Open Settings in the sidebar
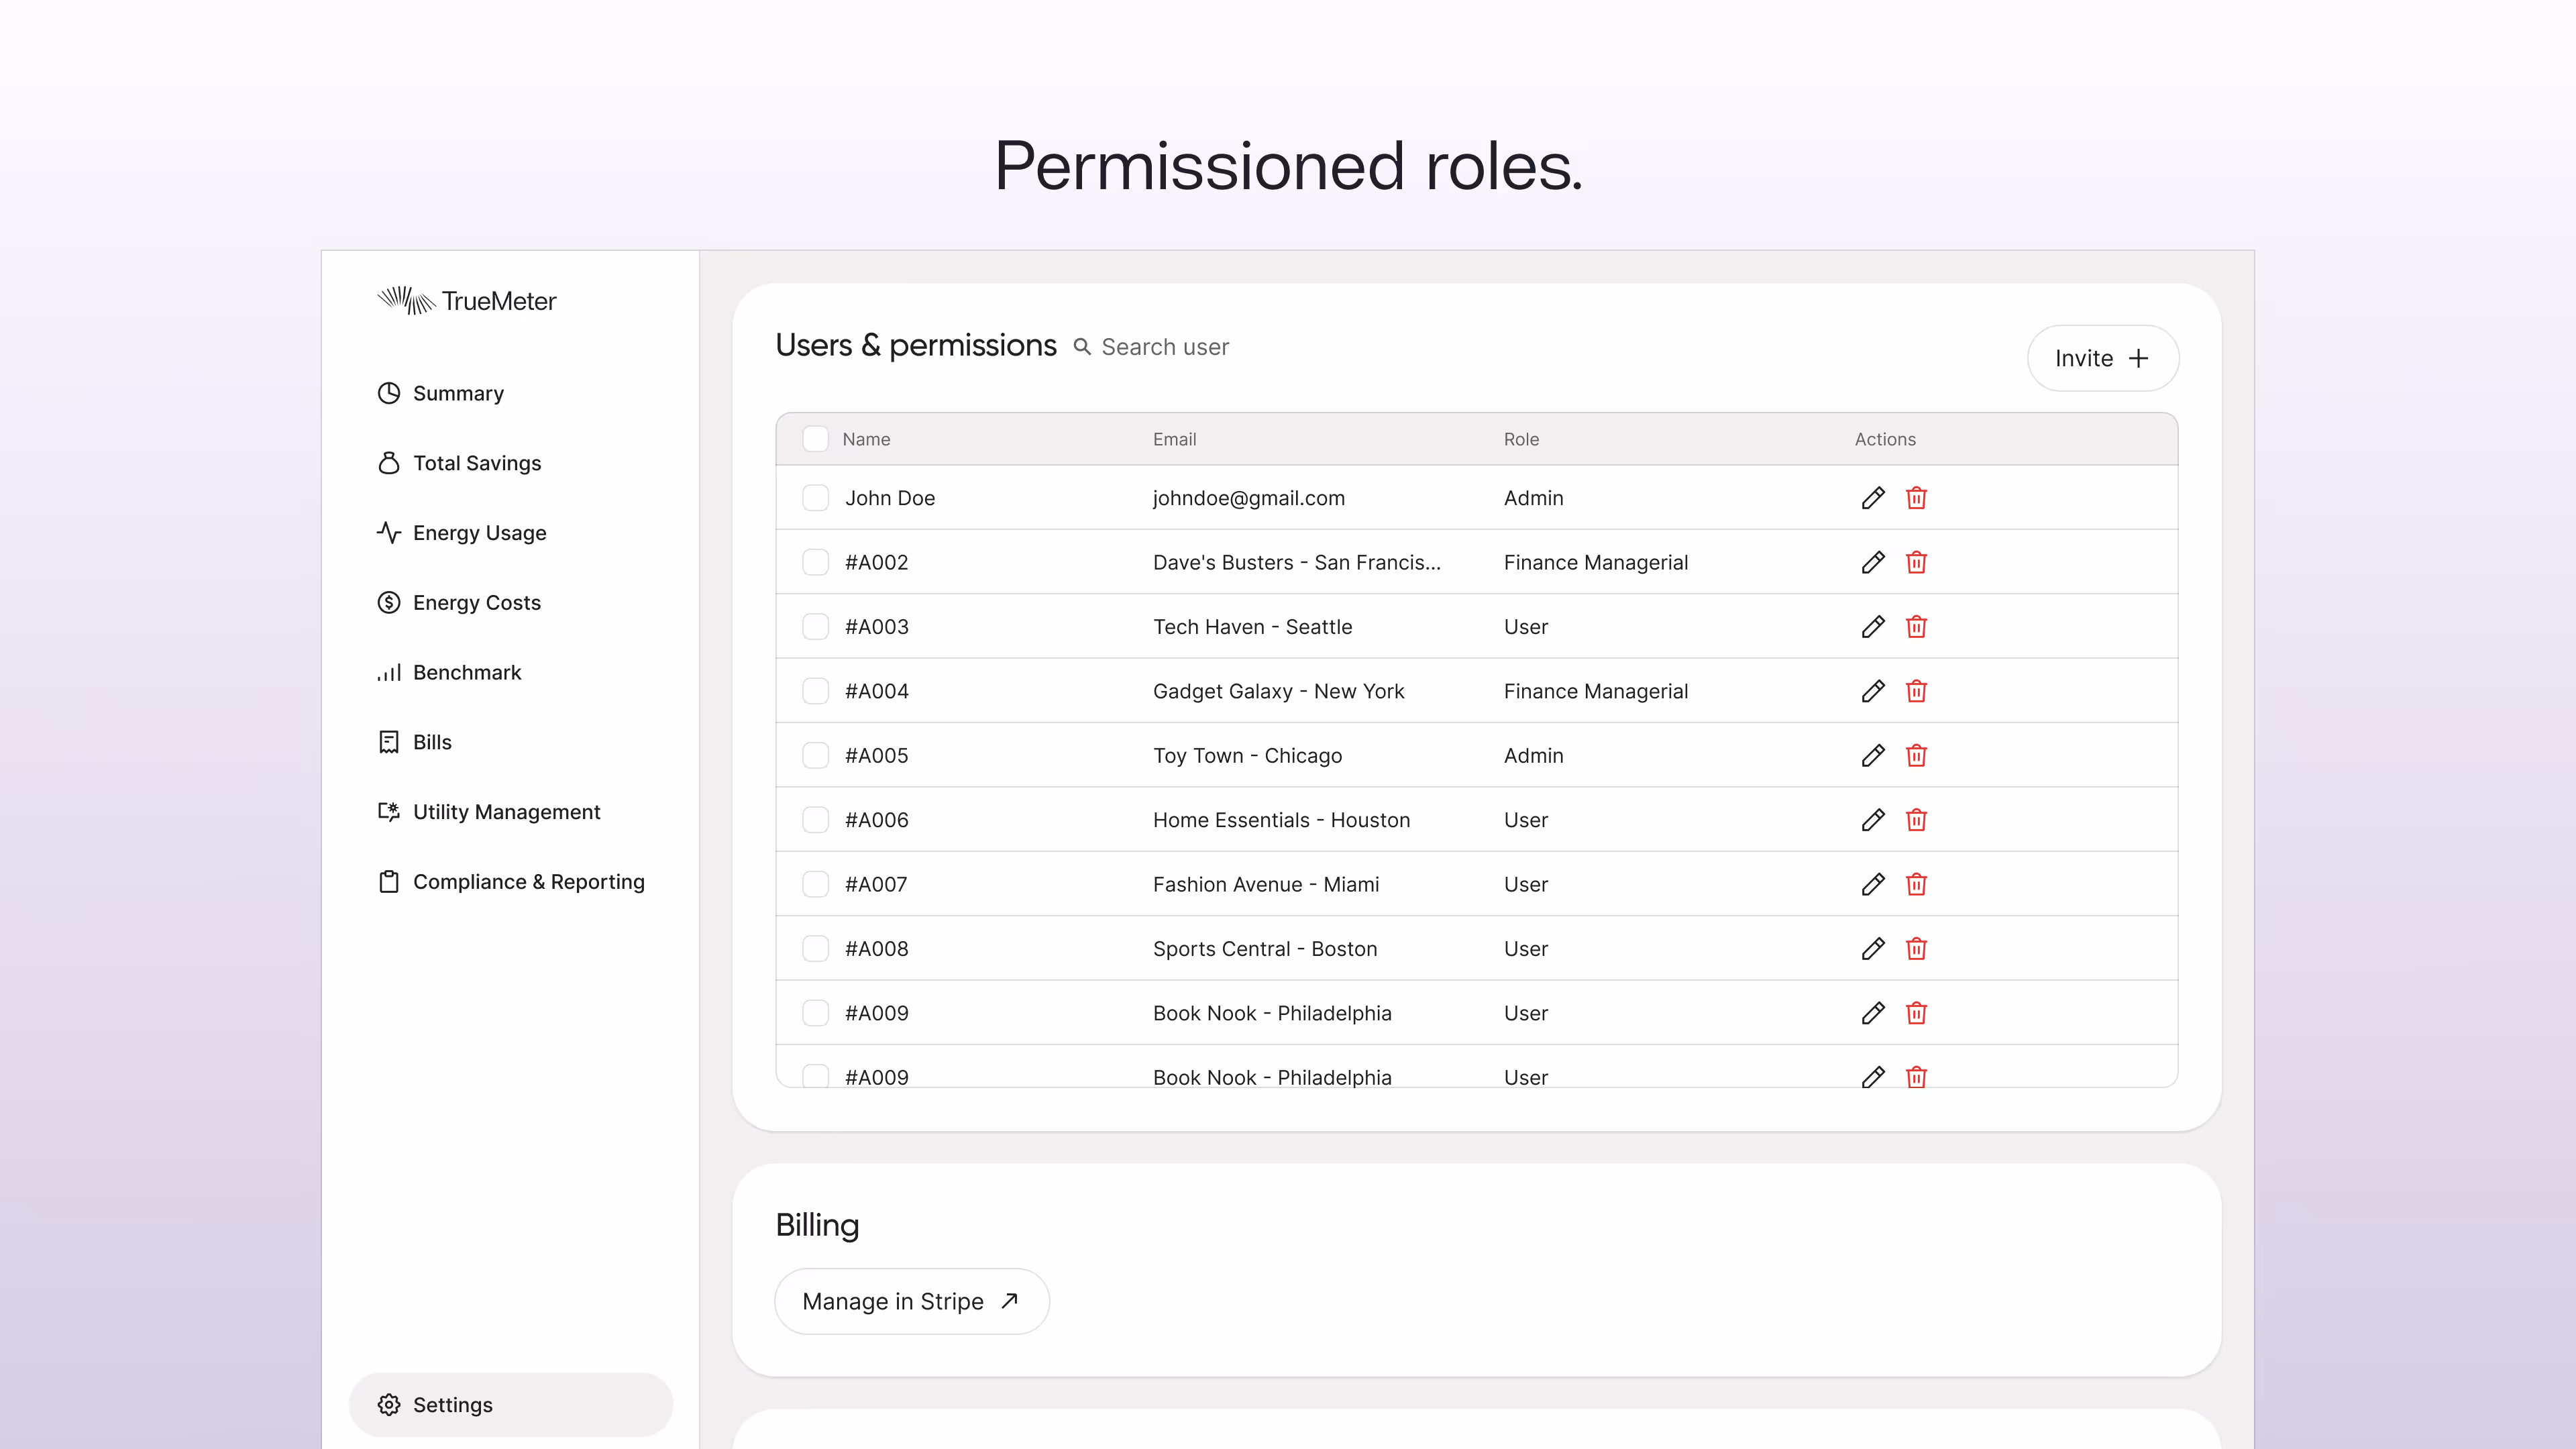Image resolution: width=2576 pixels, height=1449 pixels. (452, 1405)
